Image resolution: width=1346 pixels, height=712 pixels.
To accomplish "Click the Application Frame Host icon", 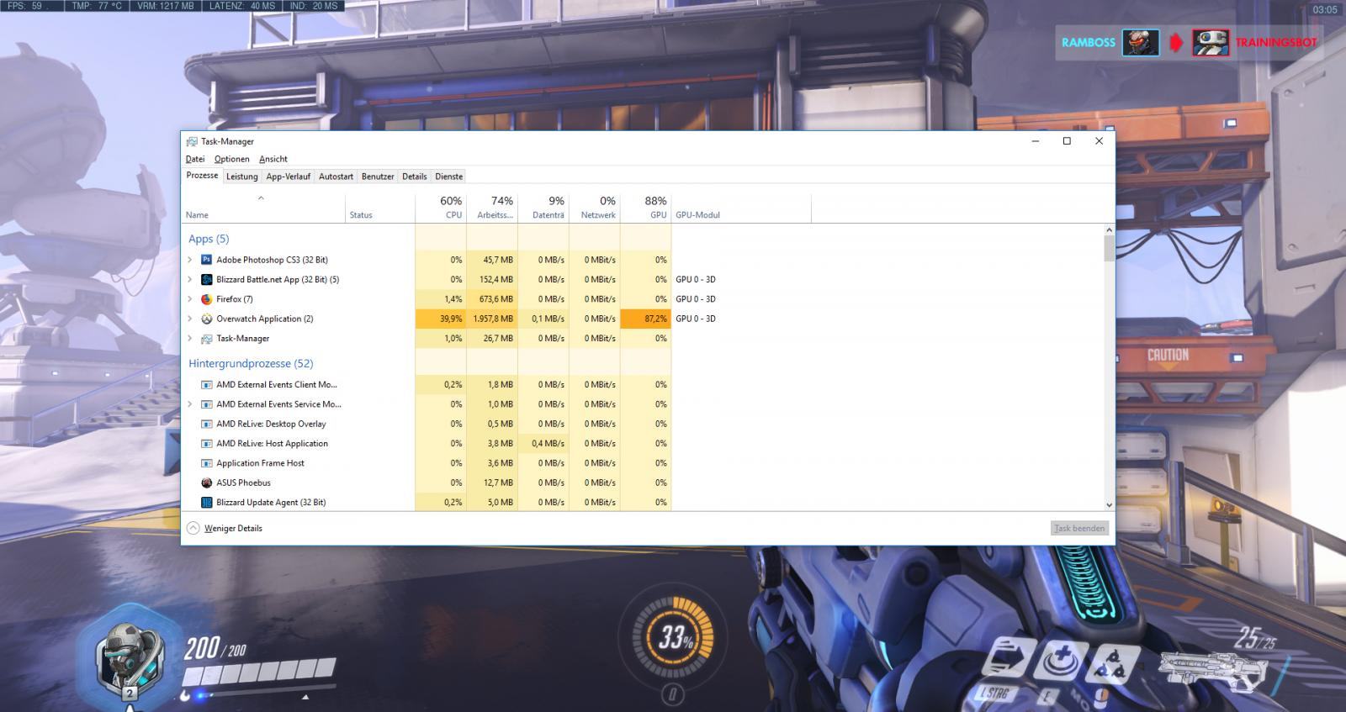I will point(207,463).
